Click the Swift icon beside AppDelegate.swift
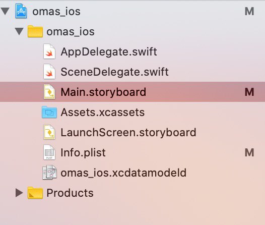The image size is (265, 225). click(49, 51)
